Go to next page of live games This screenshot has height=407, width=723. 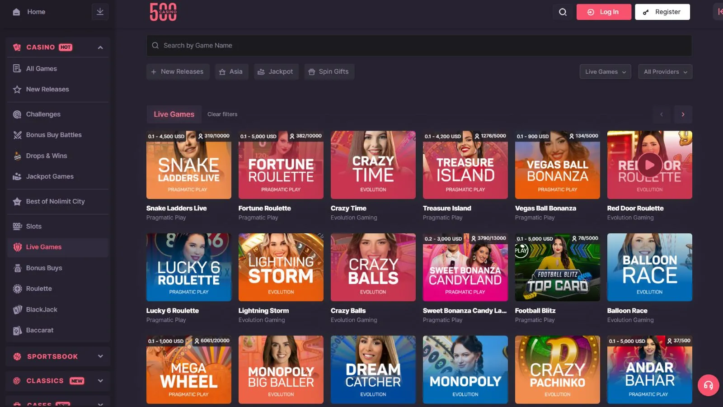683,114
